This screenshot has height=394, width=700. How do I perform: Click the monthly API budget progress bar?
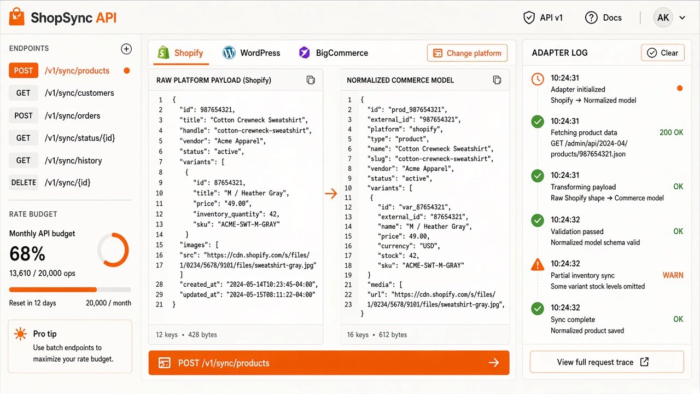coord(70,289)
